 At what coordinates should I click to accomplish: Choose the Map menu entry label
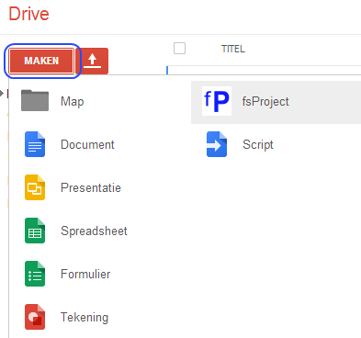click(73, 101)
